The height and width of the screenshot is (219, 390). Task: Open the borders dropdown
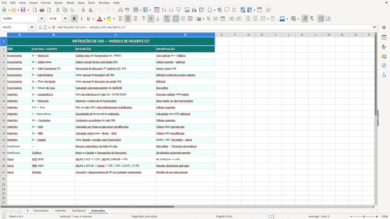[x=268, y=19]
